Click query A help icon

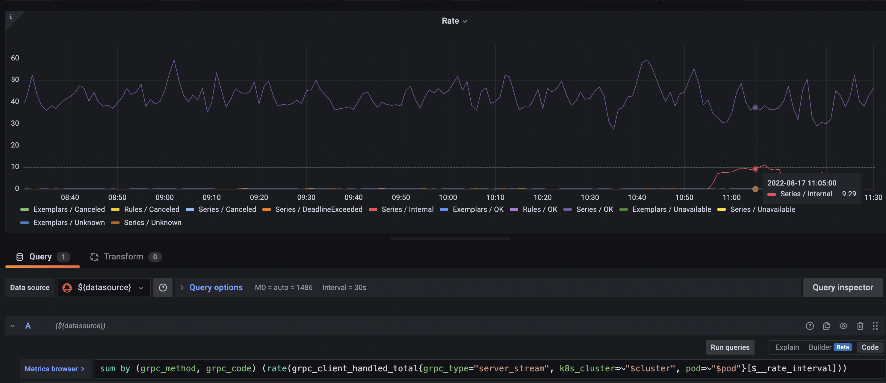(x=810, y=326)
